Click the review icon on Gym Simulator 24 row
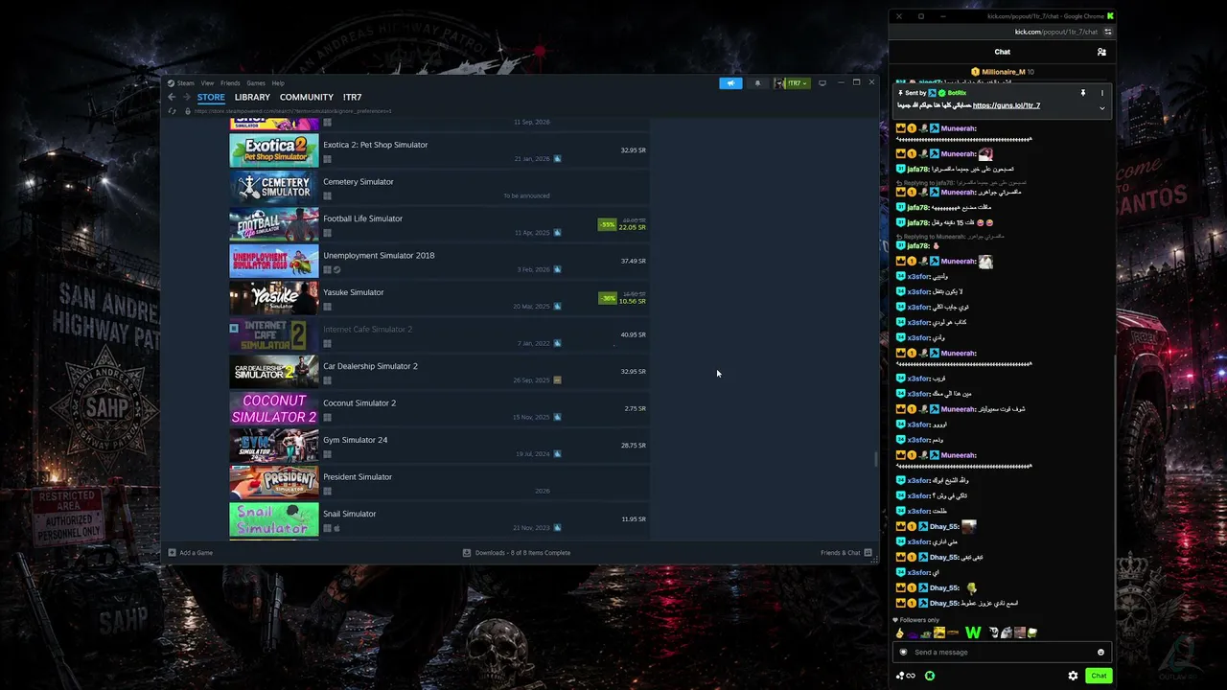 click(x=557, y=454)
